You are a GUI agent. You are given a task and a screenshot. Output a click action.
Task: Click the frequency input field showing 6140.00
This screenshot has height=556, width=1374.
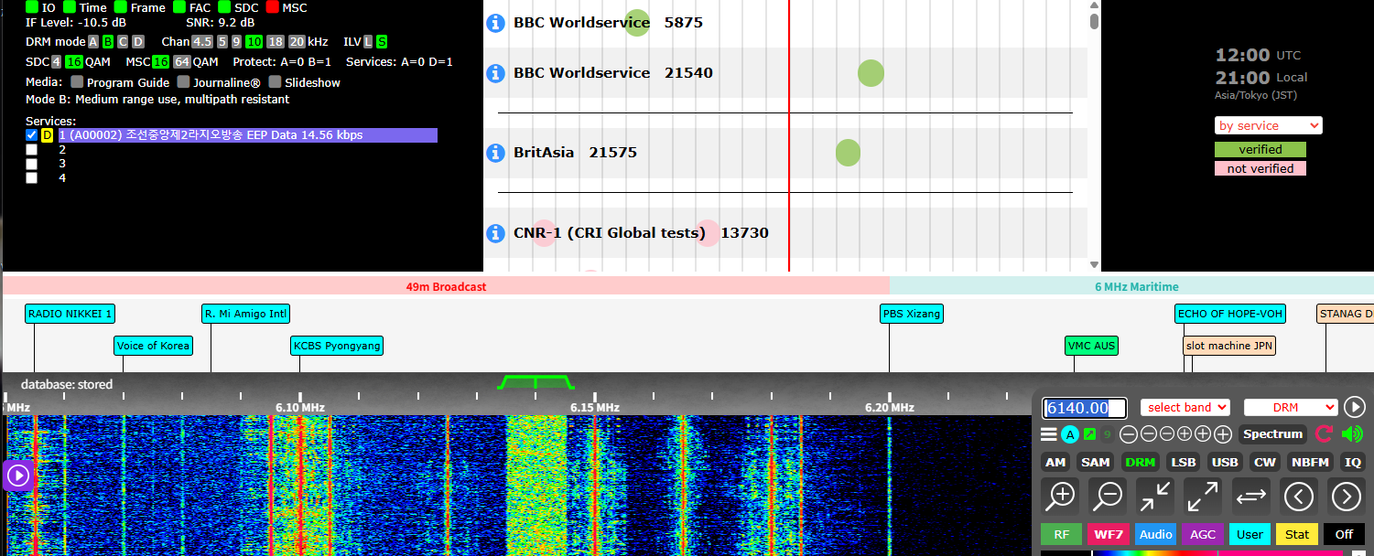point(1084,409)
